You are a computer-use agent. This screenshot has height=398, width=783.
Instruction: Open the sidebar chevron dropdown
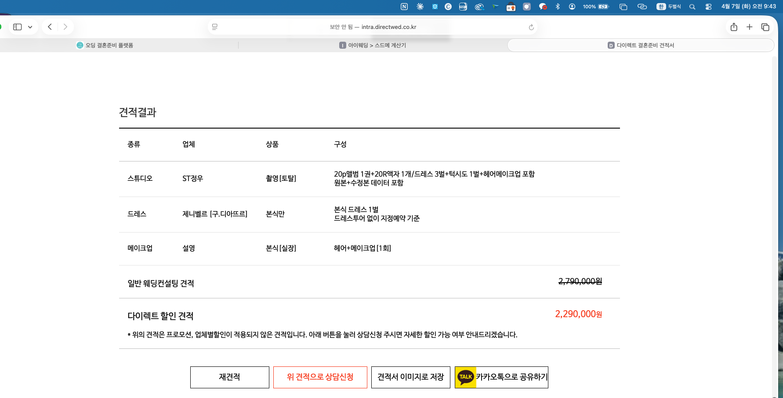click(29, 27)
